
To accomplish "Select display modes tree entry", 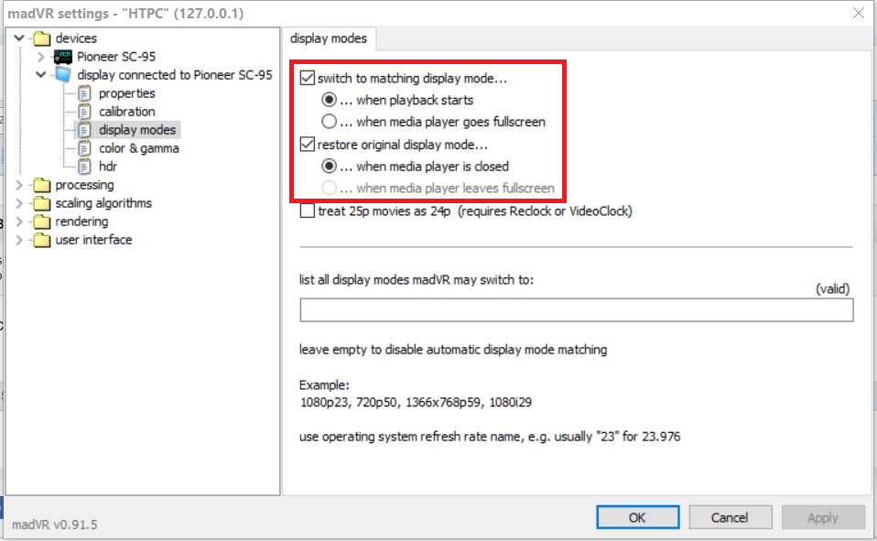I will 137,130.
